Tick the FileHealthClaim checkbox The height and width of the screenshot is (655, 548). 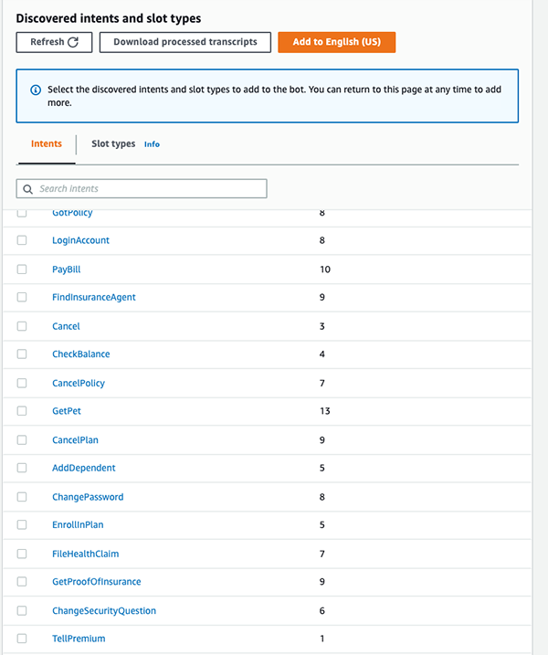click(22, 554)
